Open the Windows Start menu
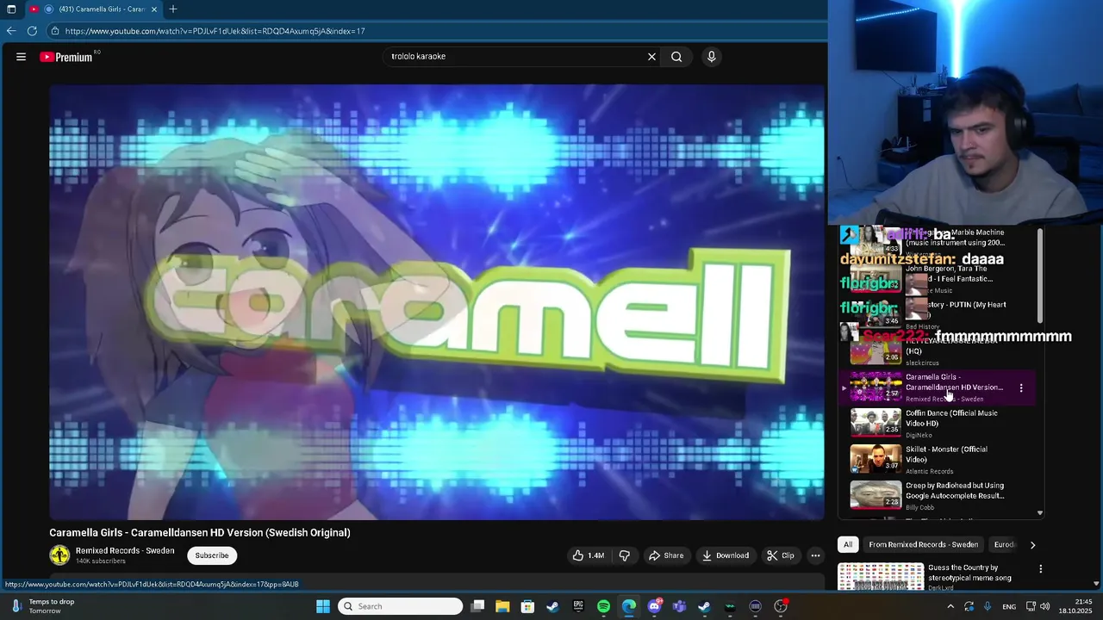Screen dimensions: 1103x620 tap(323, 606)
